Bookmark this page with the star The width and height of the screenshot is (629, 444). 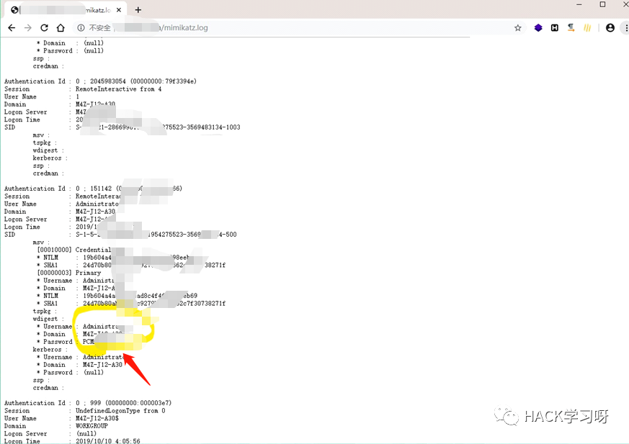[518, 27]
